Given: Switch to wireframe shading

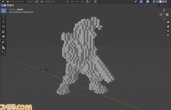Looking at the screenshot, I should coord(158,2).
